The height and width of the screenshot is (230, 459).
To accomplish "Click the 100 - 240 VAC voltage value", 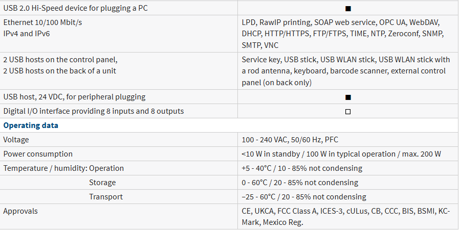I will point(290,140).
